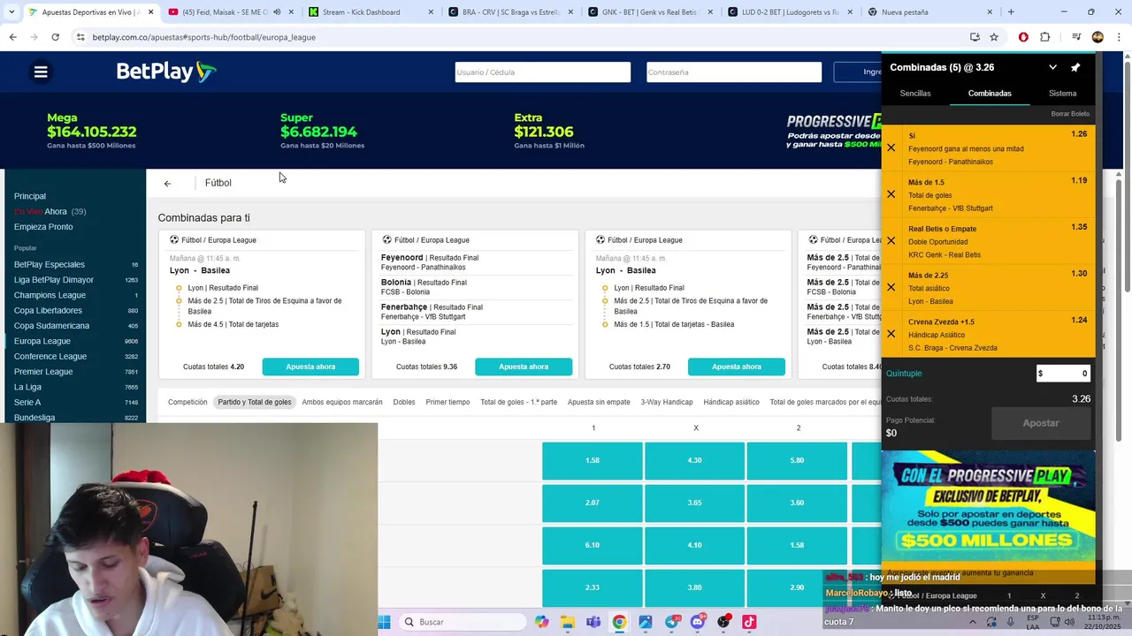This screenshot has height=636, width=1132.
Task: Click the Apostar button
Action: coord(1041,423)
